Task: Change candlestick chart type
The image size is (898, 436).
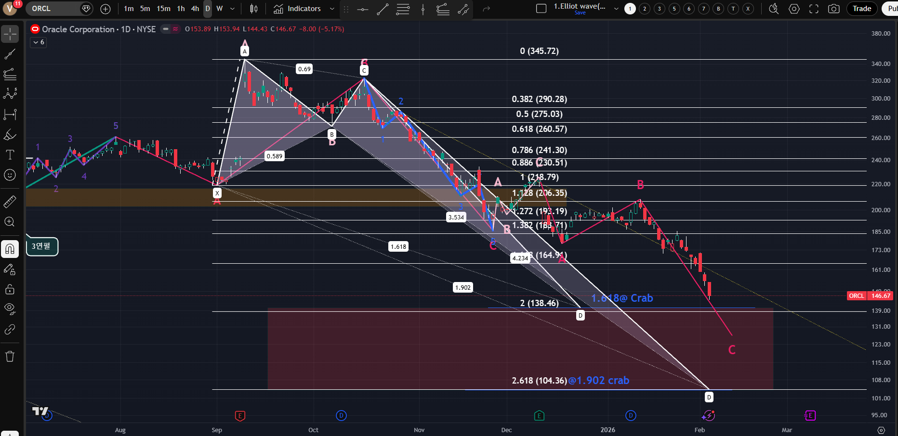Action: pyautogui.click(x=254, y=9)
